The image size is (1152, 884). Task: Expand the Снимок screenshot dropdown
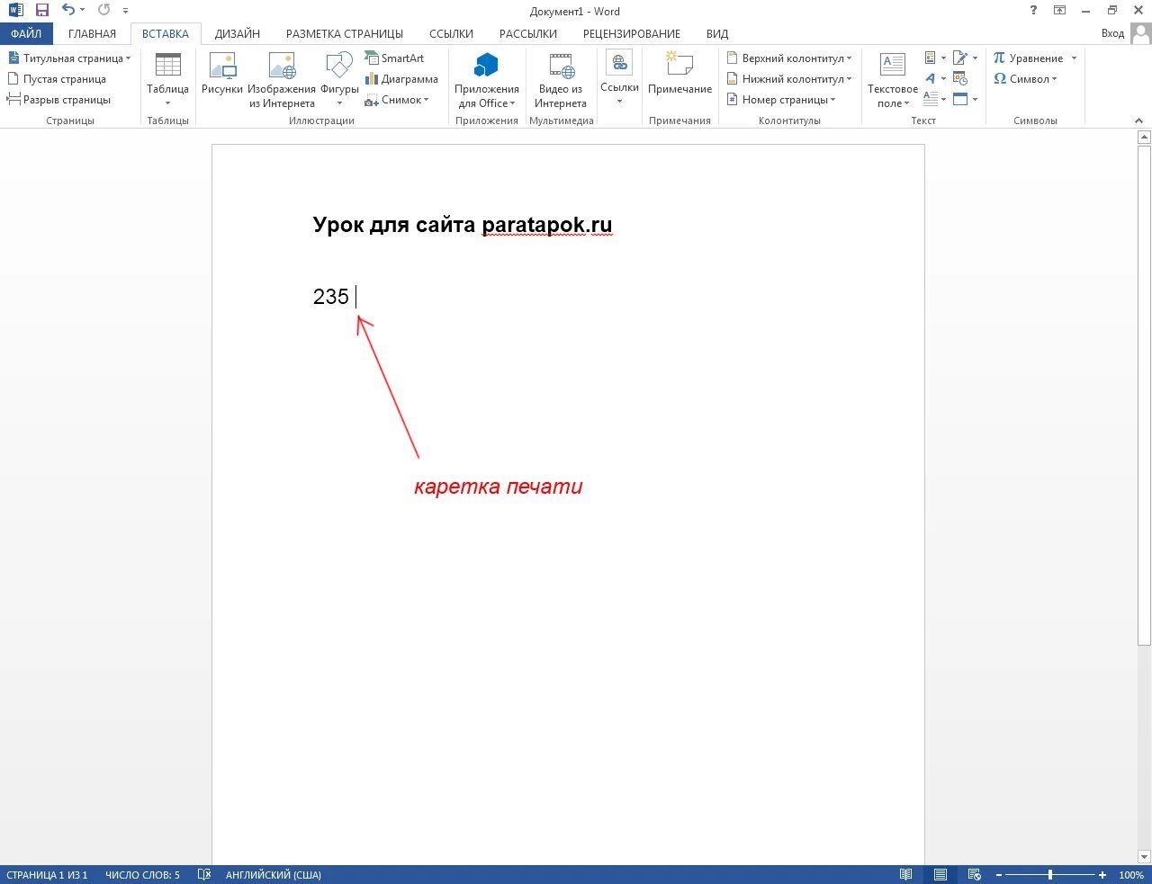pos(397,100)
